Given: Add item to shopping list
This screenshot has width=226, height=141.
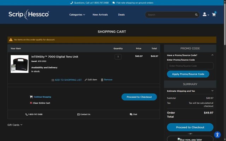Looking at the screenshot, I should tap(68, 80).
